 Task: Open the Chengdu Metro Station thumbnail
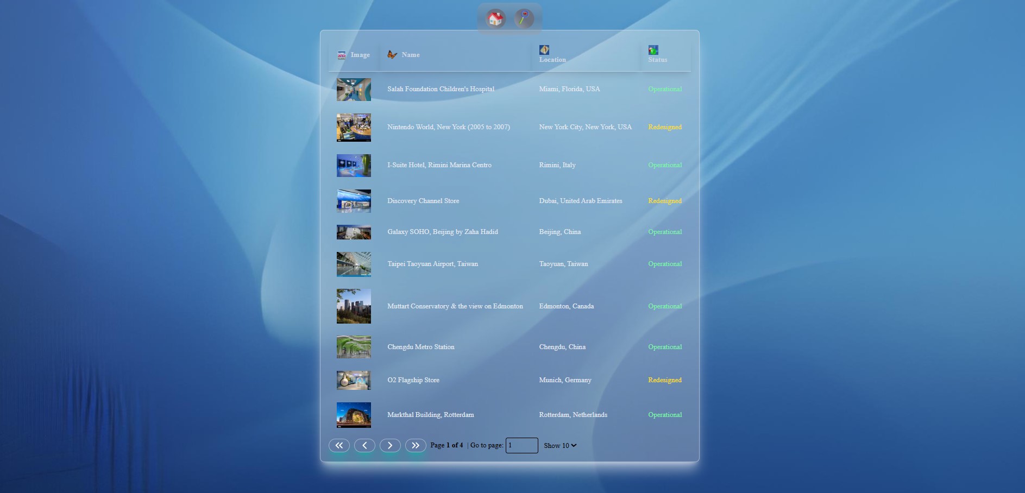coord(354,347)
